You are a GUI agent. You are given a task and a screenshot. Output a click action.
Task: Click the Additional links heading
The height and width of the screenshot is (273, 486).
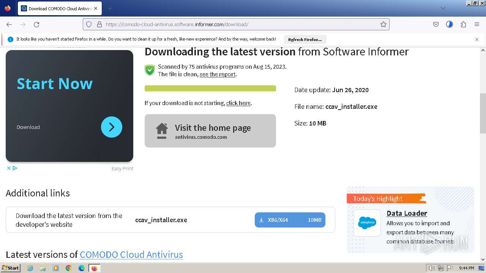click(x=38, y=193)
